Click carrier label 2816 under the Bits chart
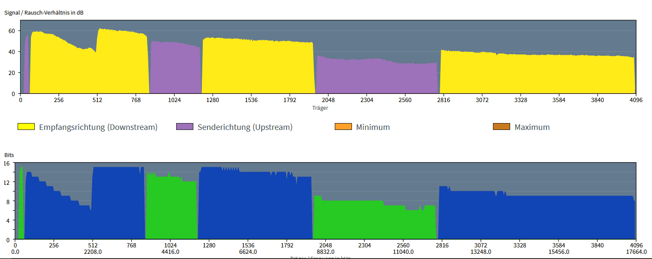The image size is (652, 259). pos(442,246)
